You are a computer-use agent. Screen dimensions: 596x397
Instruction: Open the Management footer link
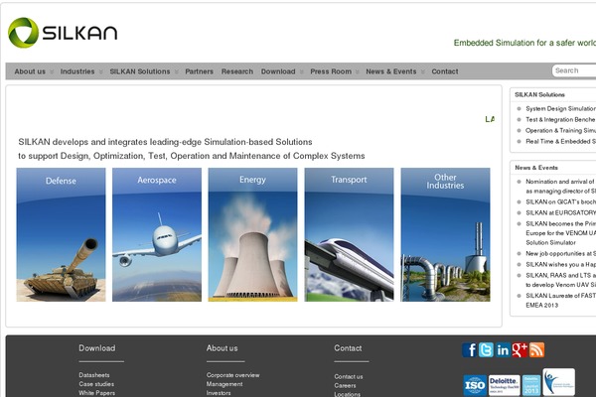coord(224,384)
